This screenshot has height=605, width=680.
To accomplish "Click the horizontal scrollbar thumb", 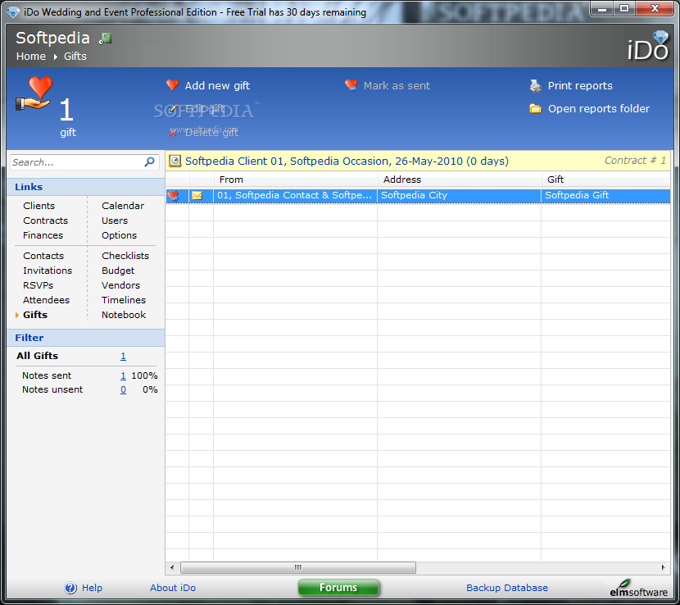I will pyautogui.click(x=298, y=567).
